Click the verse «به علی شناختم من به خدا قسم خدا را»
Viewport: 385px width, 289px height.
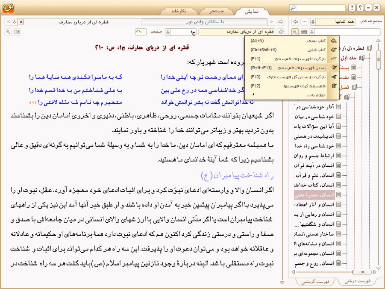[x=76, y=90]
